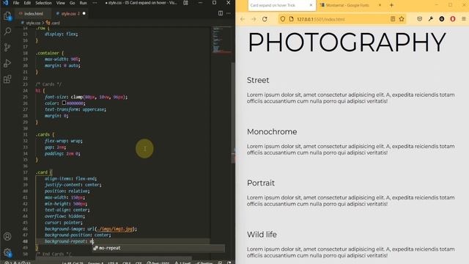Open the Accounts menu in VS Code
Screen dimensions: 469x264
click(x=7, y=236)
